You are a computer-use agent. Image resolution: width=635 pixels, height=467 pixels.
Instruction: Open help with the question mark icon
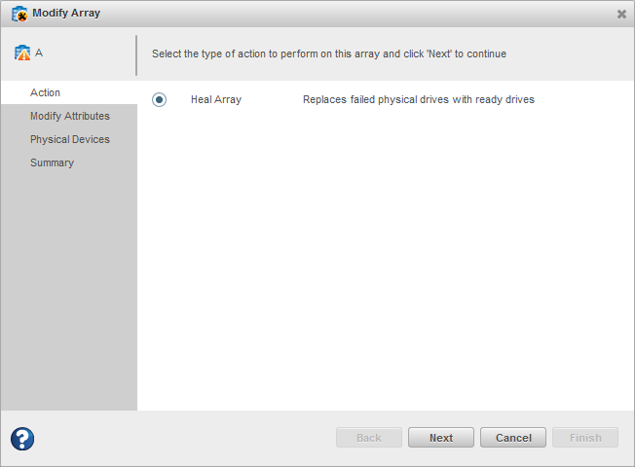[22, 439]
